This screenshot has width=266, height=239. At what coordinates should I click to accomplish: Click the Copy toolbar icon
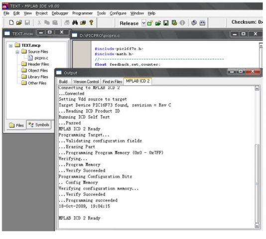[x=47, y=22]
